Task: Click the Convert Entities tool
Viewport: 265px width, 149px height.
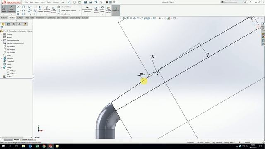Action: pos(47,9)
